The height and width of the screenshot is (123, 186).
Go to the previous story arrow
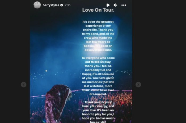[x=24, y=85]
